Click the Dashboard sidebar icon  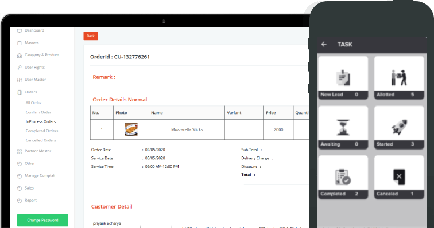point(20,30)
